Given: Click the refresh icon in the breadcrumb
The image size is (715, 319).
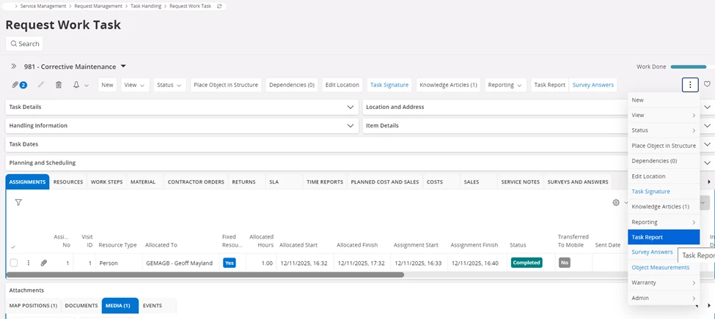Looking at the screenshot, I should [219, 7].
